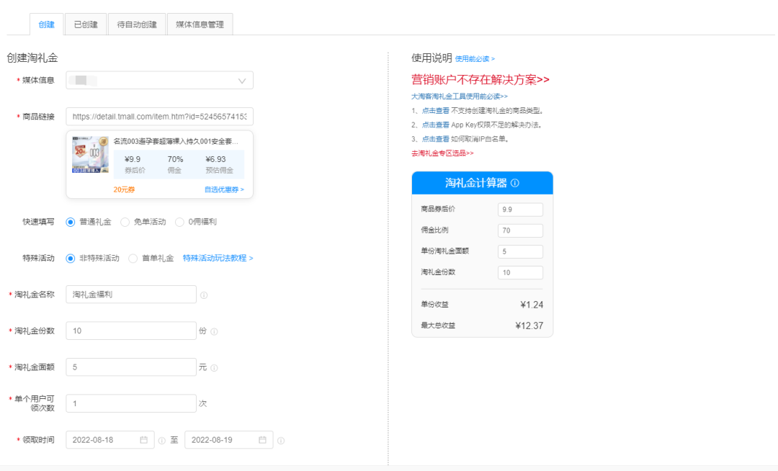Open 去淘礼金专区选品 link
778x471 pixels.
(x=442, y=153)
